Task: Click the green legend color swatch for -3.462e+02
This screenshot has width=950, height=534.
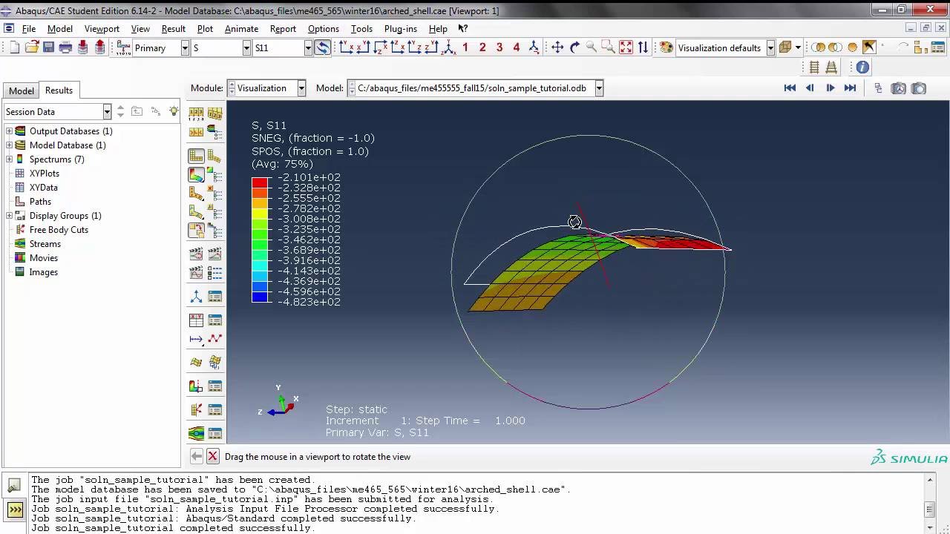Action: click(260, 245)
